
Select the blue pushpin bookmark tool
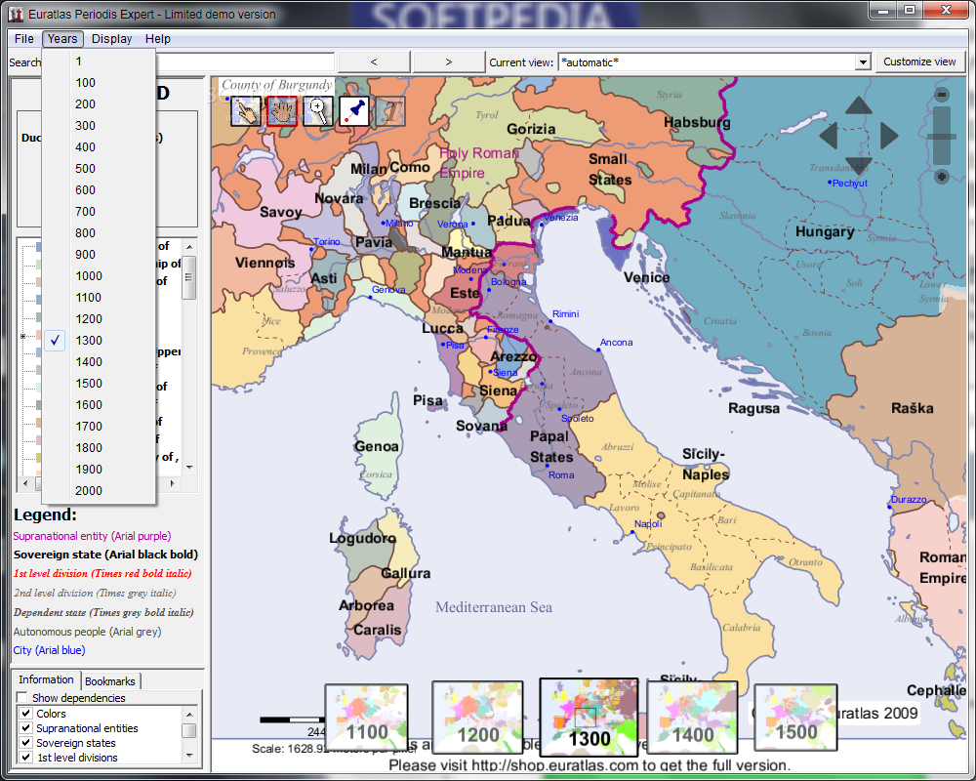point(354,111)
